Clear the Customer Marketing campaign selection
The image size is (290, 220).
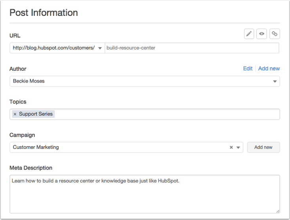coord(231,147)
